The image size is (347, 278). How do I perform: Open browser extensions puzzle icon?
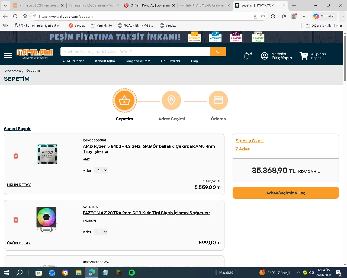point(273,16)
